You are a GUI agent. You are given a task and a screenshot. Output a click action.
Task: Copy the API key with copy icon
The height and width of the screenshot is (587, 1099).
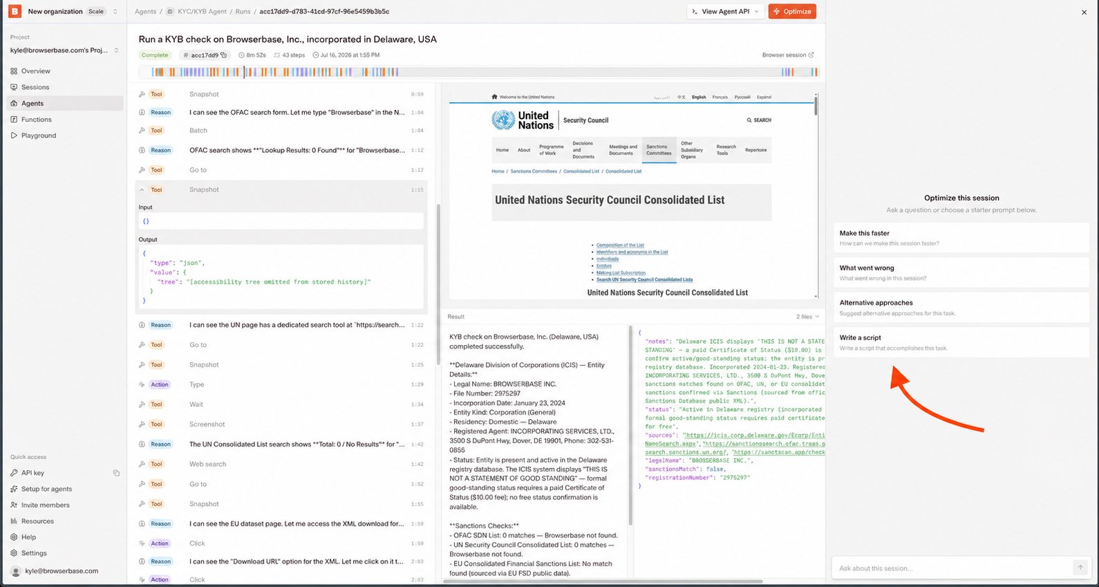(116, 473)
